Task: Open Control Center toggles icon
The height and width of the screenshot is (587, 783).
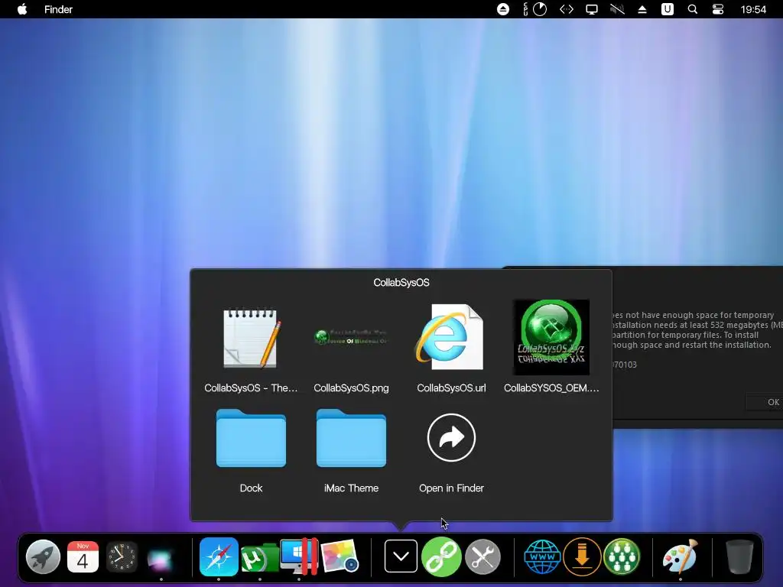Action: [x=717, y=9]
